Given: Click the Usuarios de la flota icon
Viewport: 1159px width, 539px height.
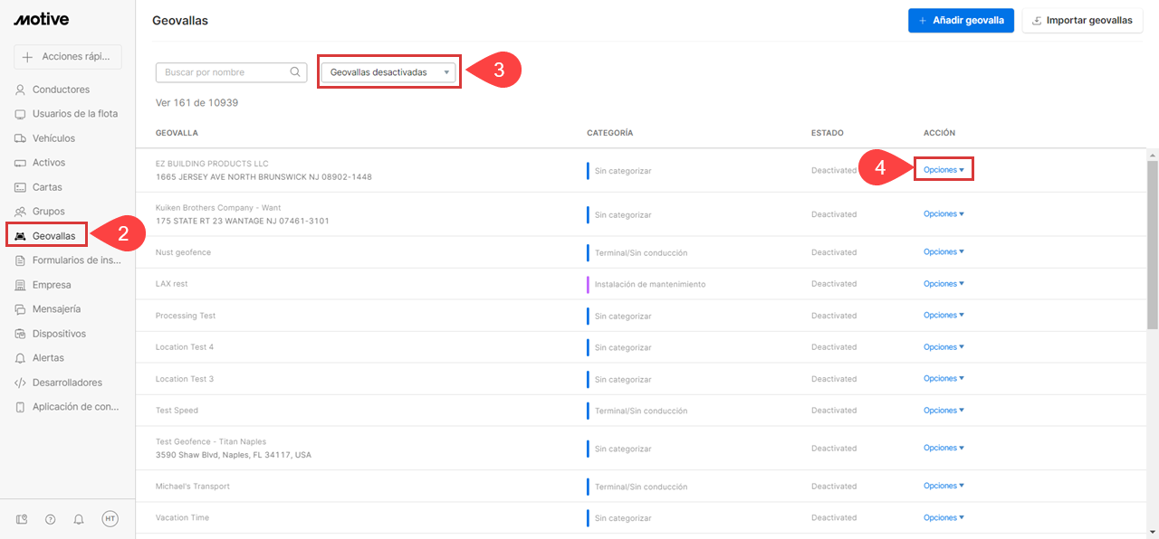Looking at the screenshot, I should [20, 114].
